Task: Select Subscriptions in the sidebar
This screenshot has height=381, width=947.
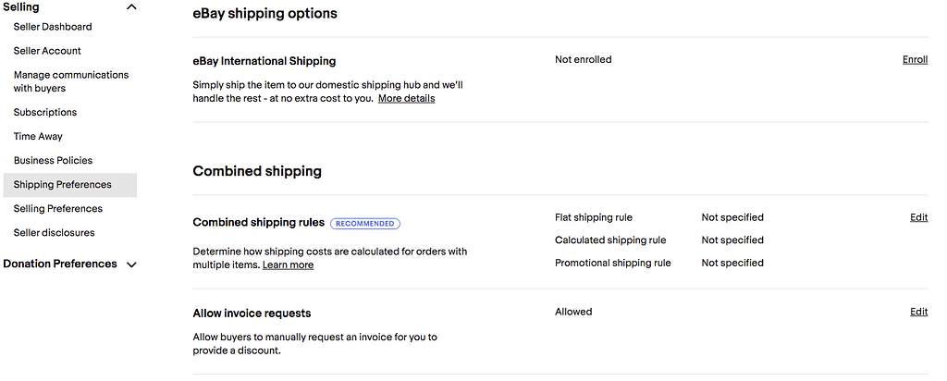Action: 45,113
